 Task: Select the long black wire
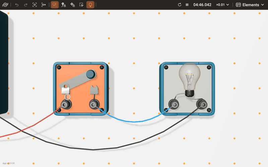tap(93, 150)
